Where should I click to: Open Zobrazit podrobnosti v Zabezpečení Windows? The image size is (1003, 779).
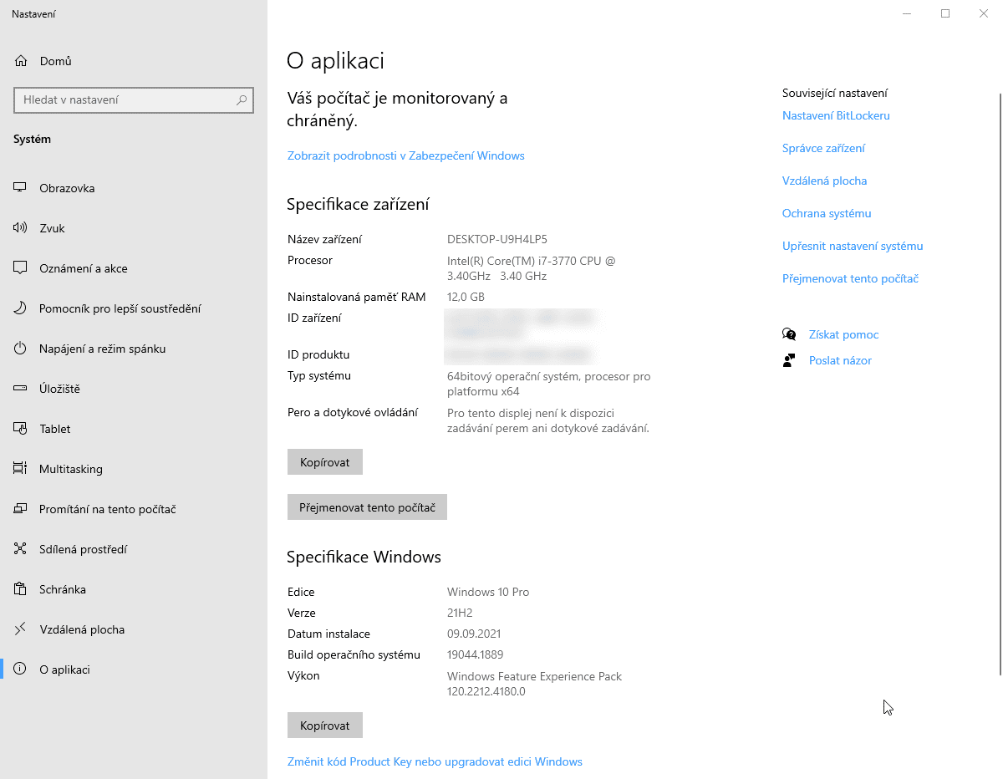point(405,155)
